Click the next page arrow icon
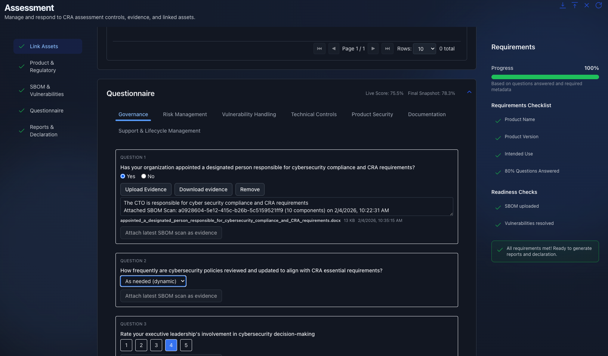 tap(373, 49)
